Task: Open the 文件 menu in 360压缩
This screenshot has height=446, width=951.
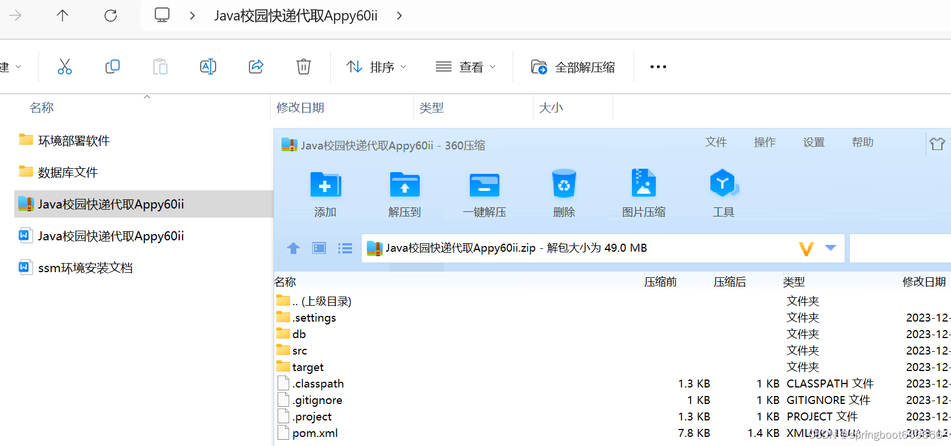Action: [x=716, y=142]
